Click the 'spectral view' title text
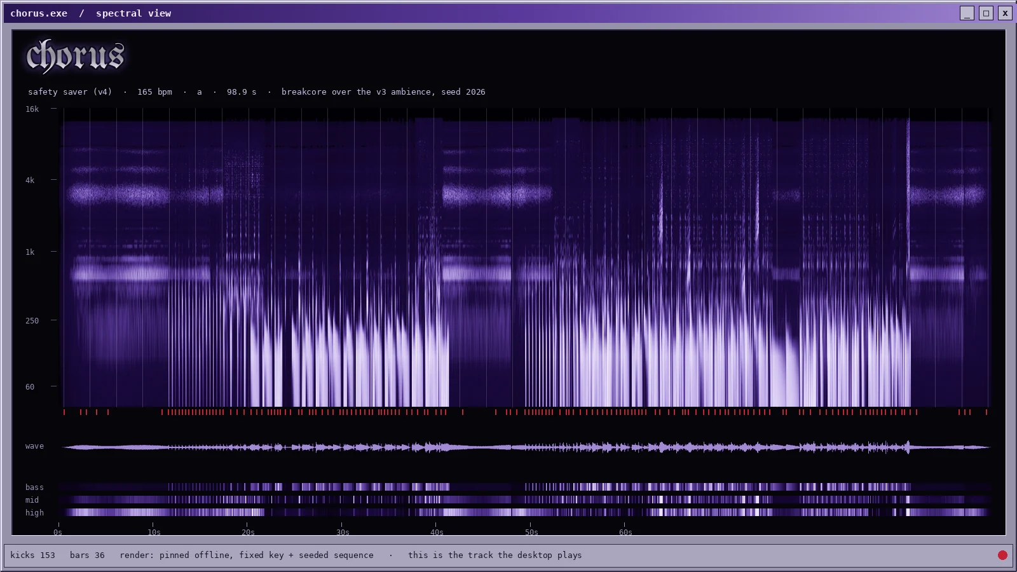The height and width of the screenshot is (572, 1017). tap(133, 13)
